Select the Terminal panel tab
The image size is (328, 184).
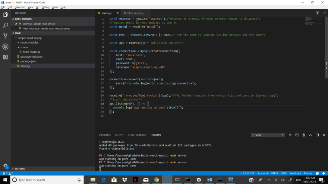(156, 135)
